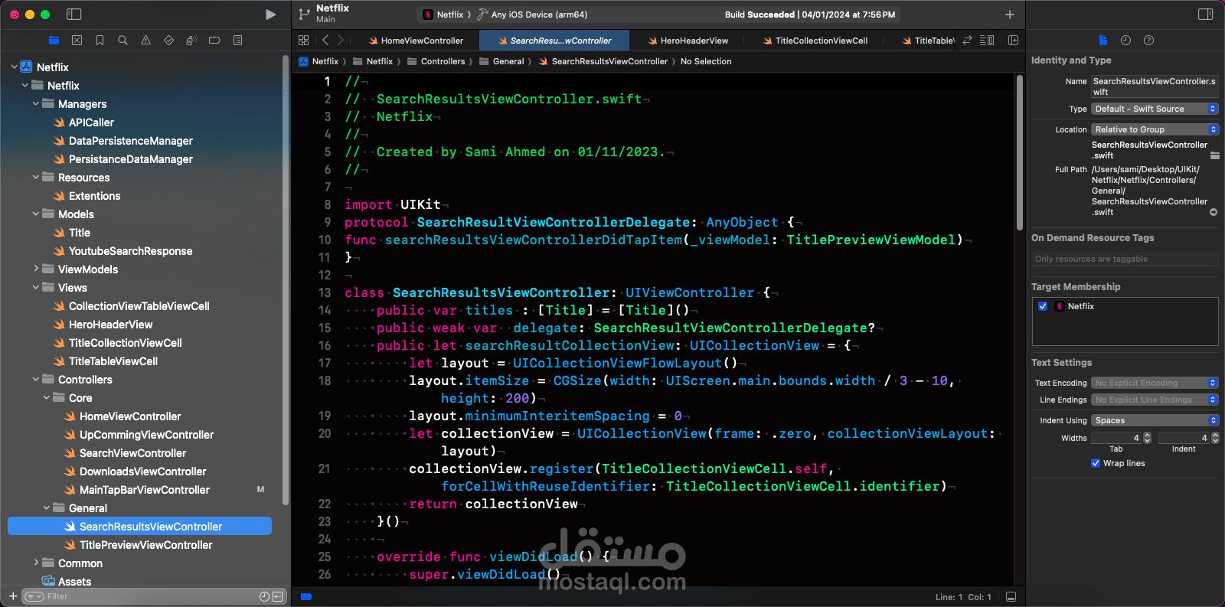Show the History inspector clock icon

(1125, 41)
